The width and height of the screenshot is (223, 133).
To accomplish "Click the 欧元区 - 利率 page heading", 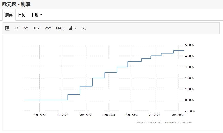I will [x=16, y=4].
